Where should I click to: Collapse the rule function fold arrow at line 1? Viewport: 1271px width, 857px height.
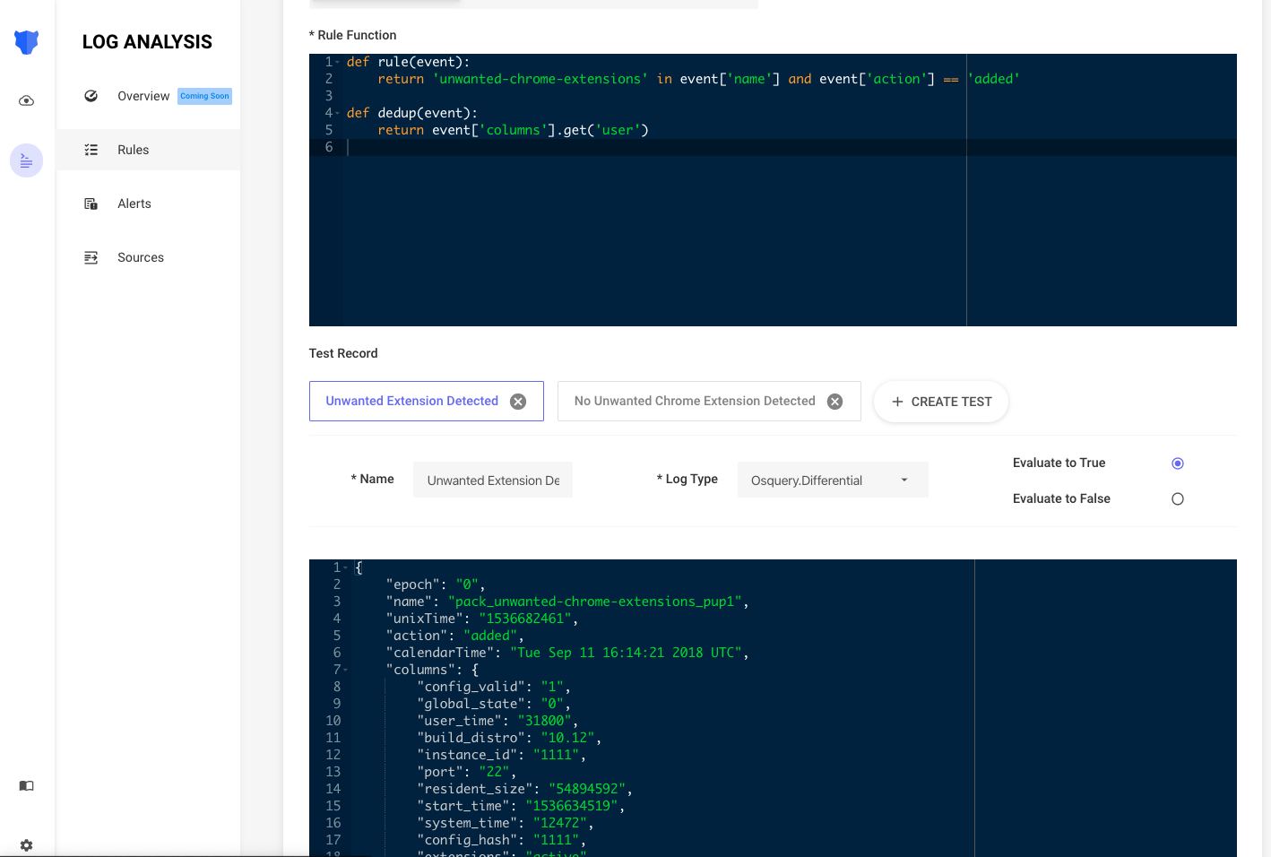click(338, 62)
